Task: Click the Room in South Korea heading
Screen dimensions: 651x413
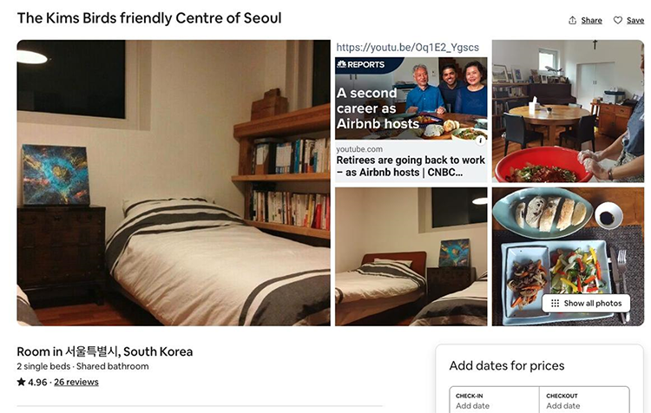Action: point(105,351)
